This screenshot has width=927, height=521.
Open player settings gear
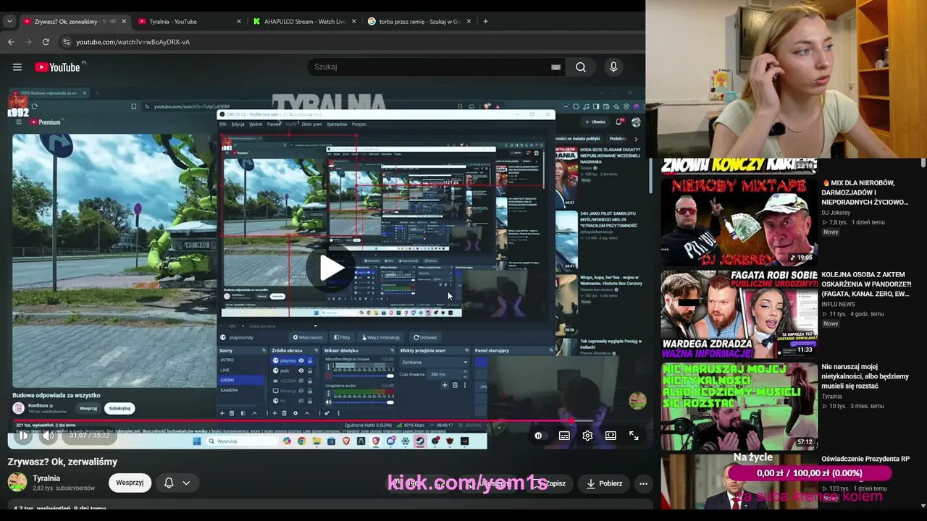coord(587,436)
